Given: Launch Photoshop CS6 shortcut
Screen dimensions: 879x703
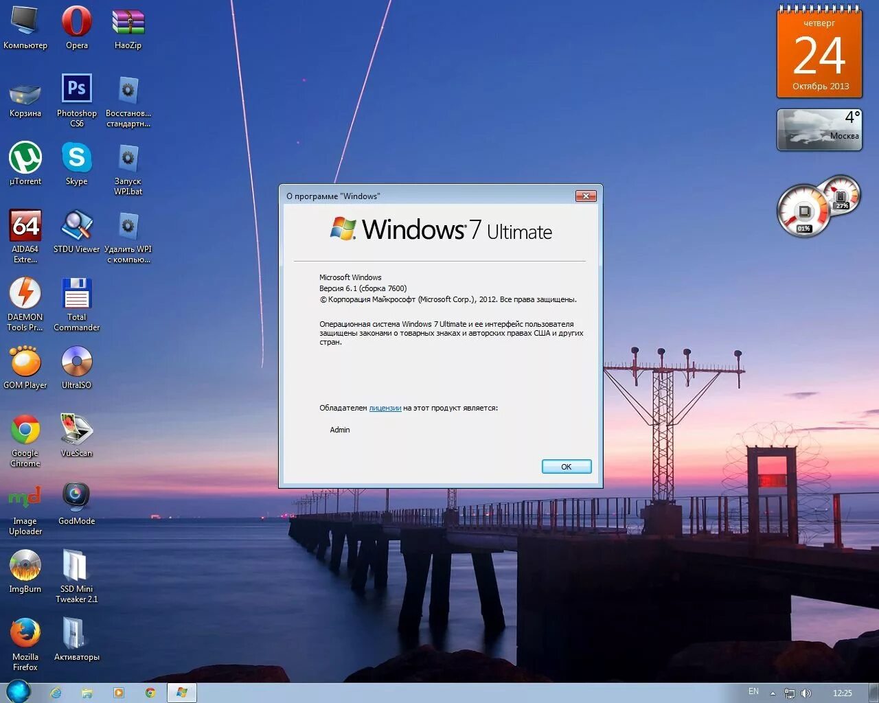Looking at the screenshot, I should 77,101.
